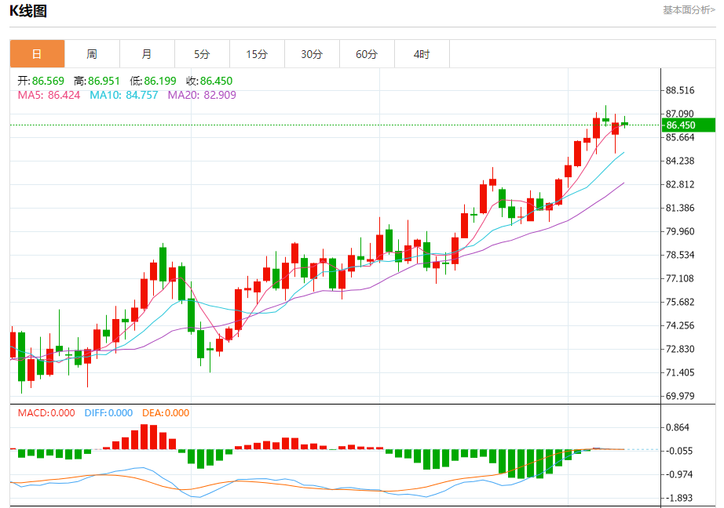Click the K线图 chart title

tap(27, 10)
